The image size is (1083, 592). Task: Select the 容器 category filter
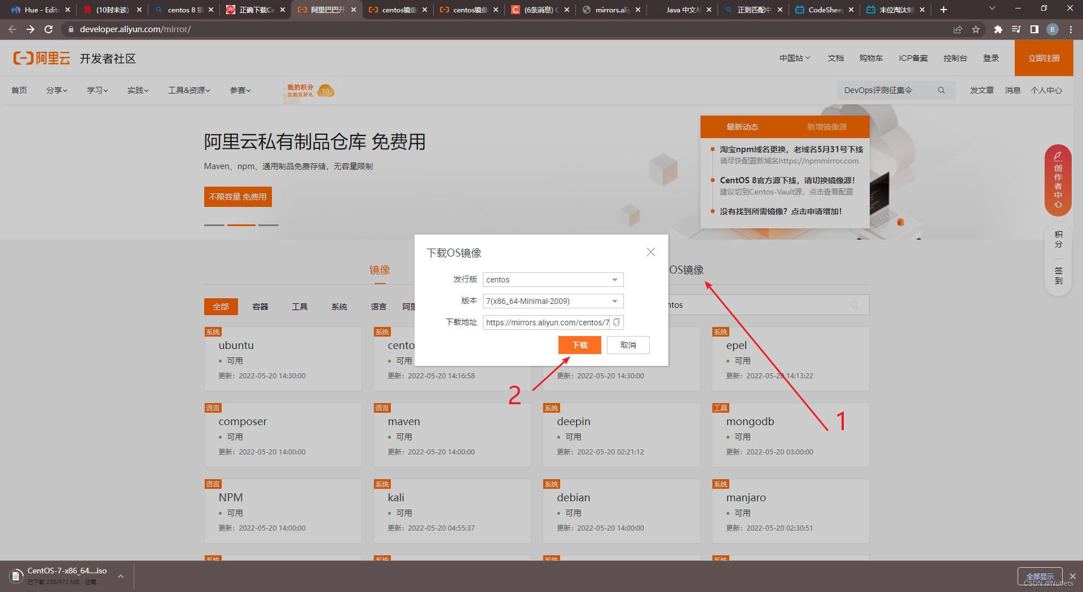pyautogui.click(x=261, y=307)
